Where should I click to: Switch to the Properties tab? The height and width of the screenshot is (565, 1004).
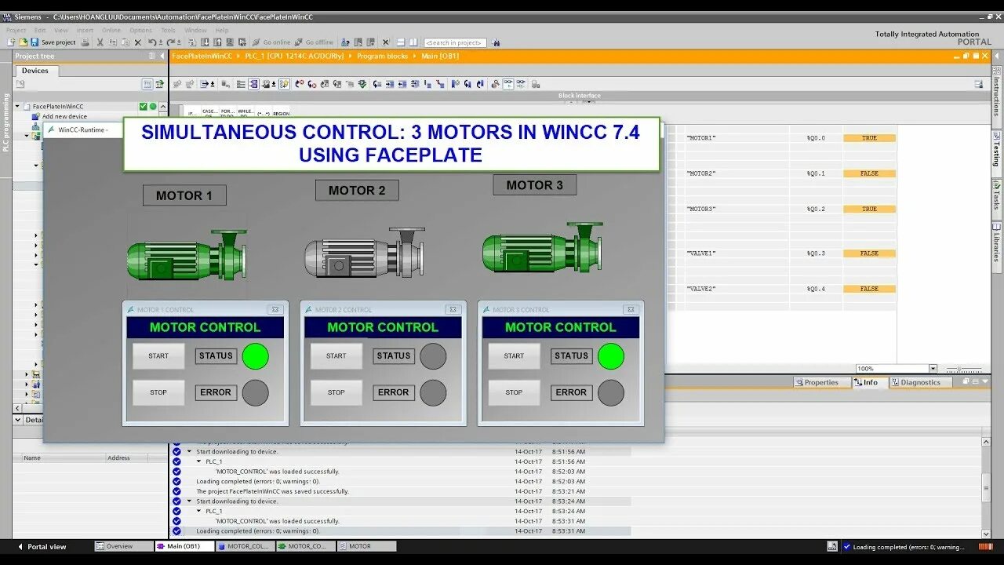click(821, 382)
